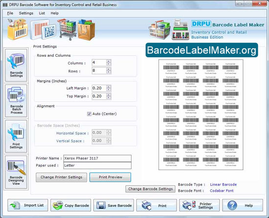Image resolution: width=269 pixels, height=218 pixels.
Task: Open Barcode Batch Process panel
Action: 16,101
